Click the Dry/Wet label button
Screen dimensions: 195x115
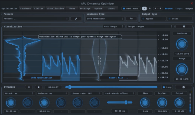[162, 94]
